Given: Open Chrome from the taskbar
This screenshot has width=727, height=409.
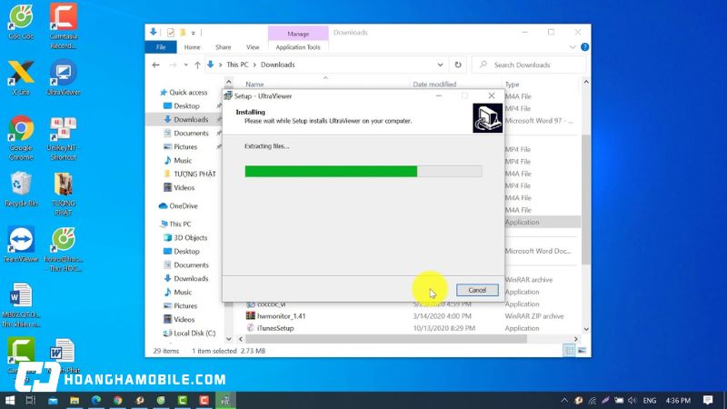Looking at the screenshot, I should pyautogui.click(x=118, y=400).
